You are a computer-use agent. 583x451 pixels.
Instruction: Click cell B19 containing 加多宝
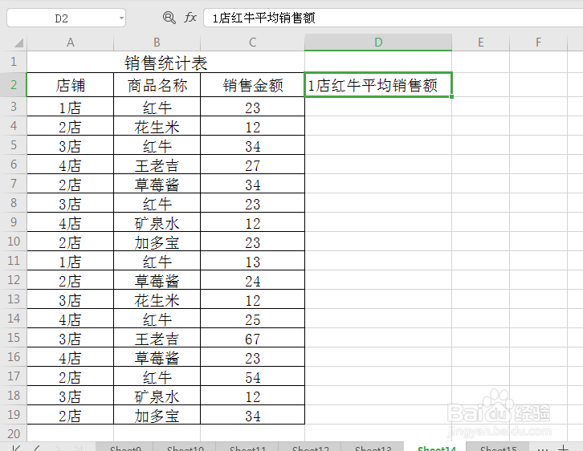point(157,416)
